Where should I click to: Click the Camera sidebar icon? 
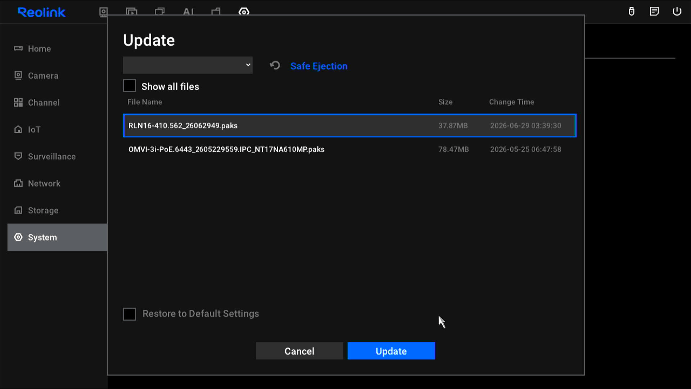pyautogui.click(x=18, y=75)
